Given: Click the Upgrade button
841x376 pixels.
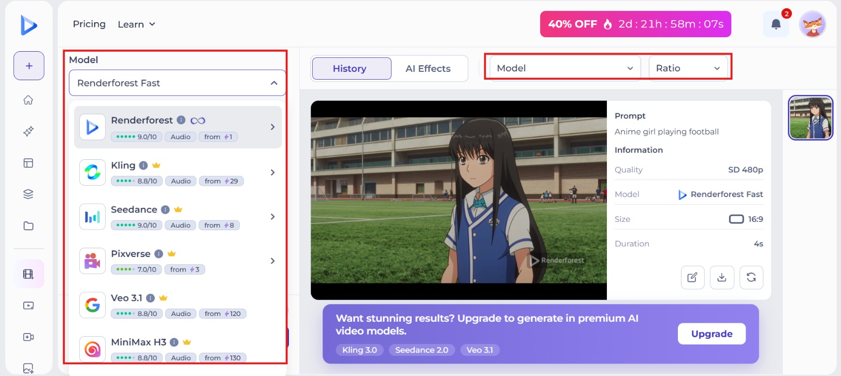Looking at the screenshot, I should [712, 334].
